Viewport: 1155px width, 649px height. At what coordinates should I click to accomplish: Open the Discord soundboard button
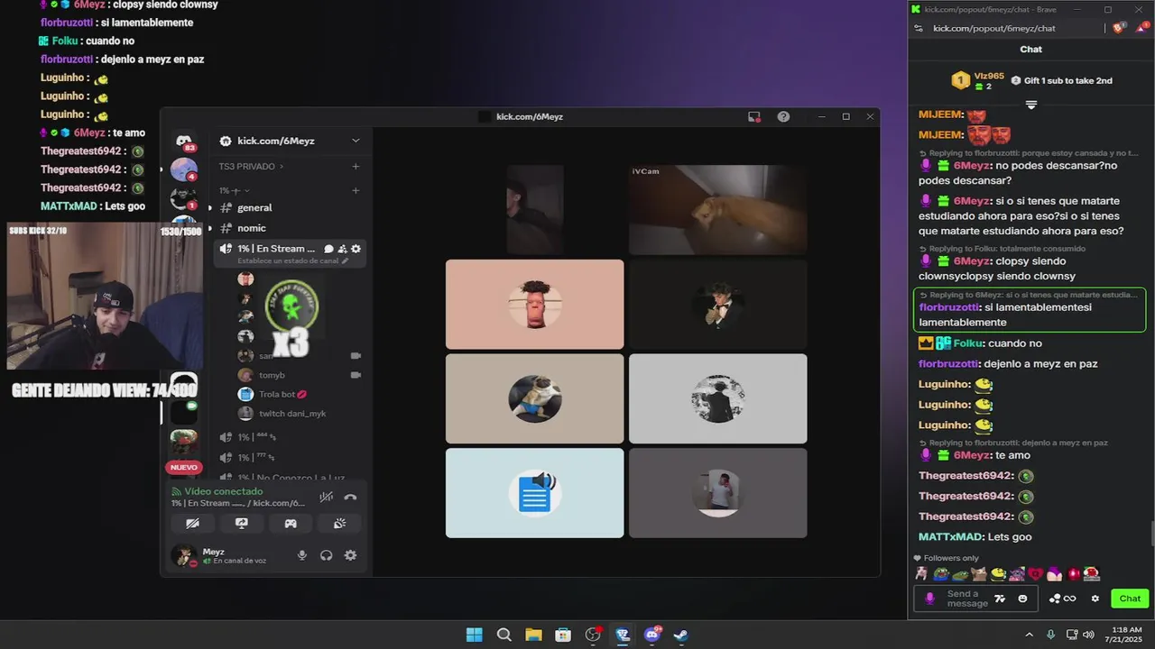(x=339, y=523)
